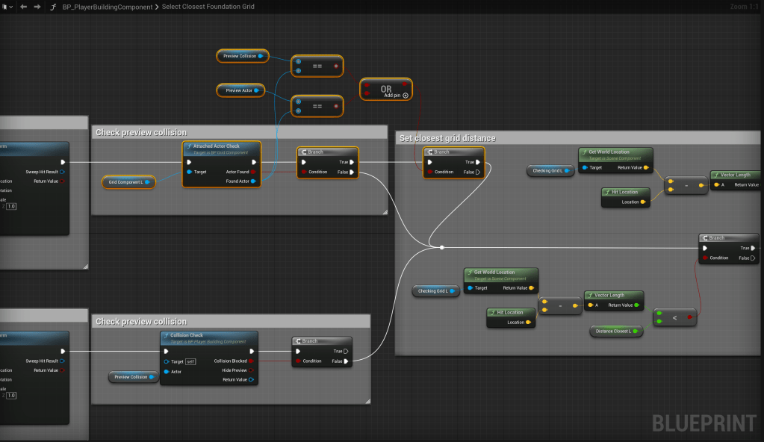Click the function icon in the breadcrumb bar
Screen dimensions: 764x442
(53, 7)
